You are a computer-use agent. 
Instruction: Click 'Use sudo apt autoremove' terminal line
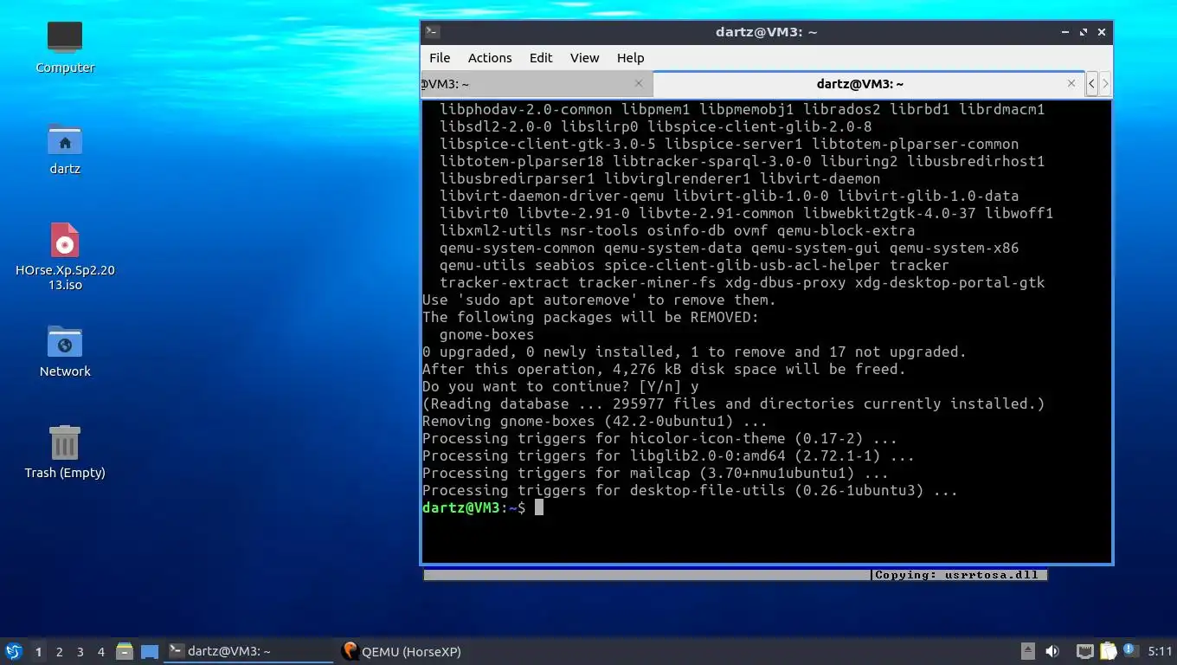tap(599, 300)
